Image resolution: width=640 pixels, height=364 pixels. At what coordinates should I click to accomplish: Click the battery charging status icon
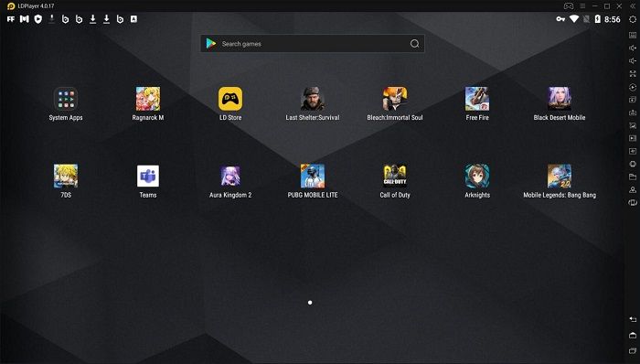598,19
